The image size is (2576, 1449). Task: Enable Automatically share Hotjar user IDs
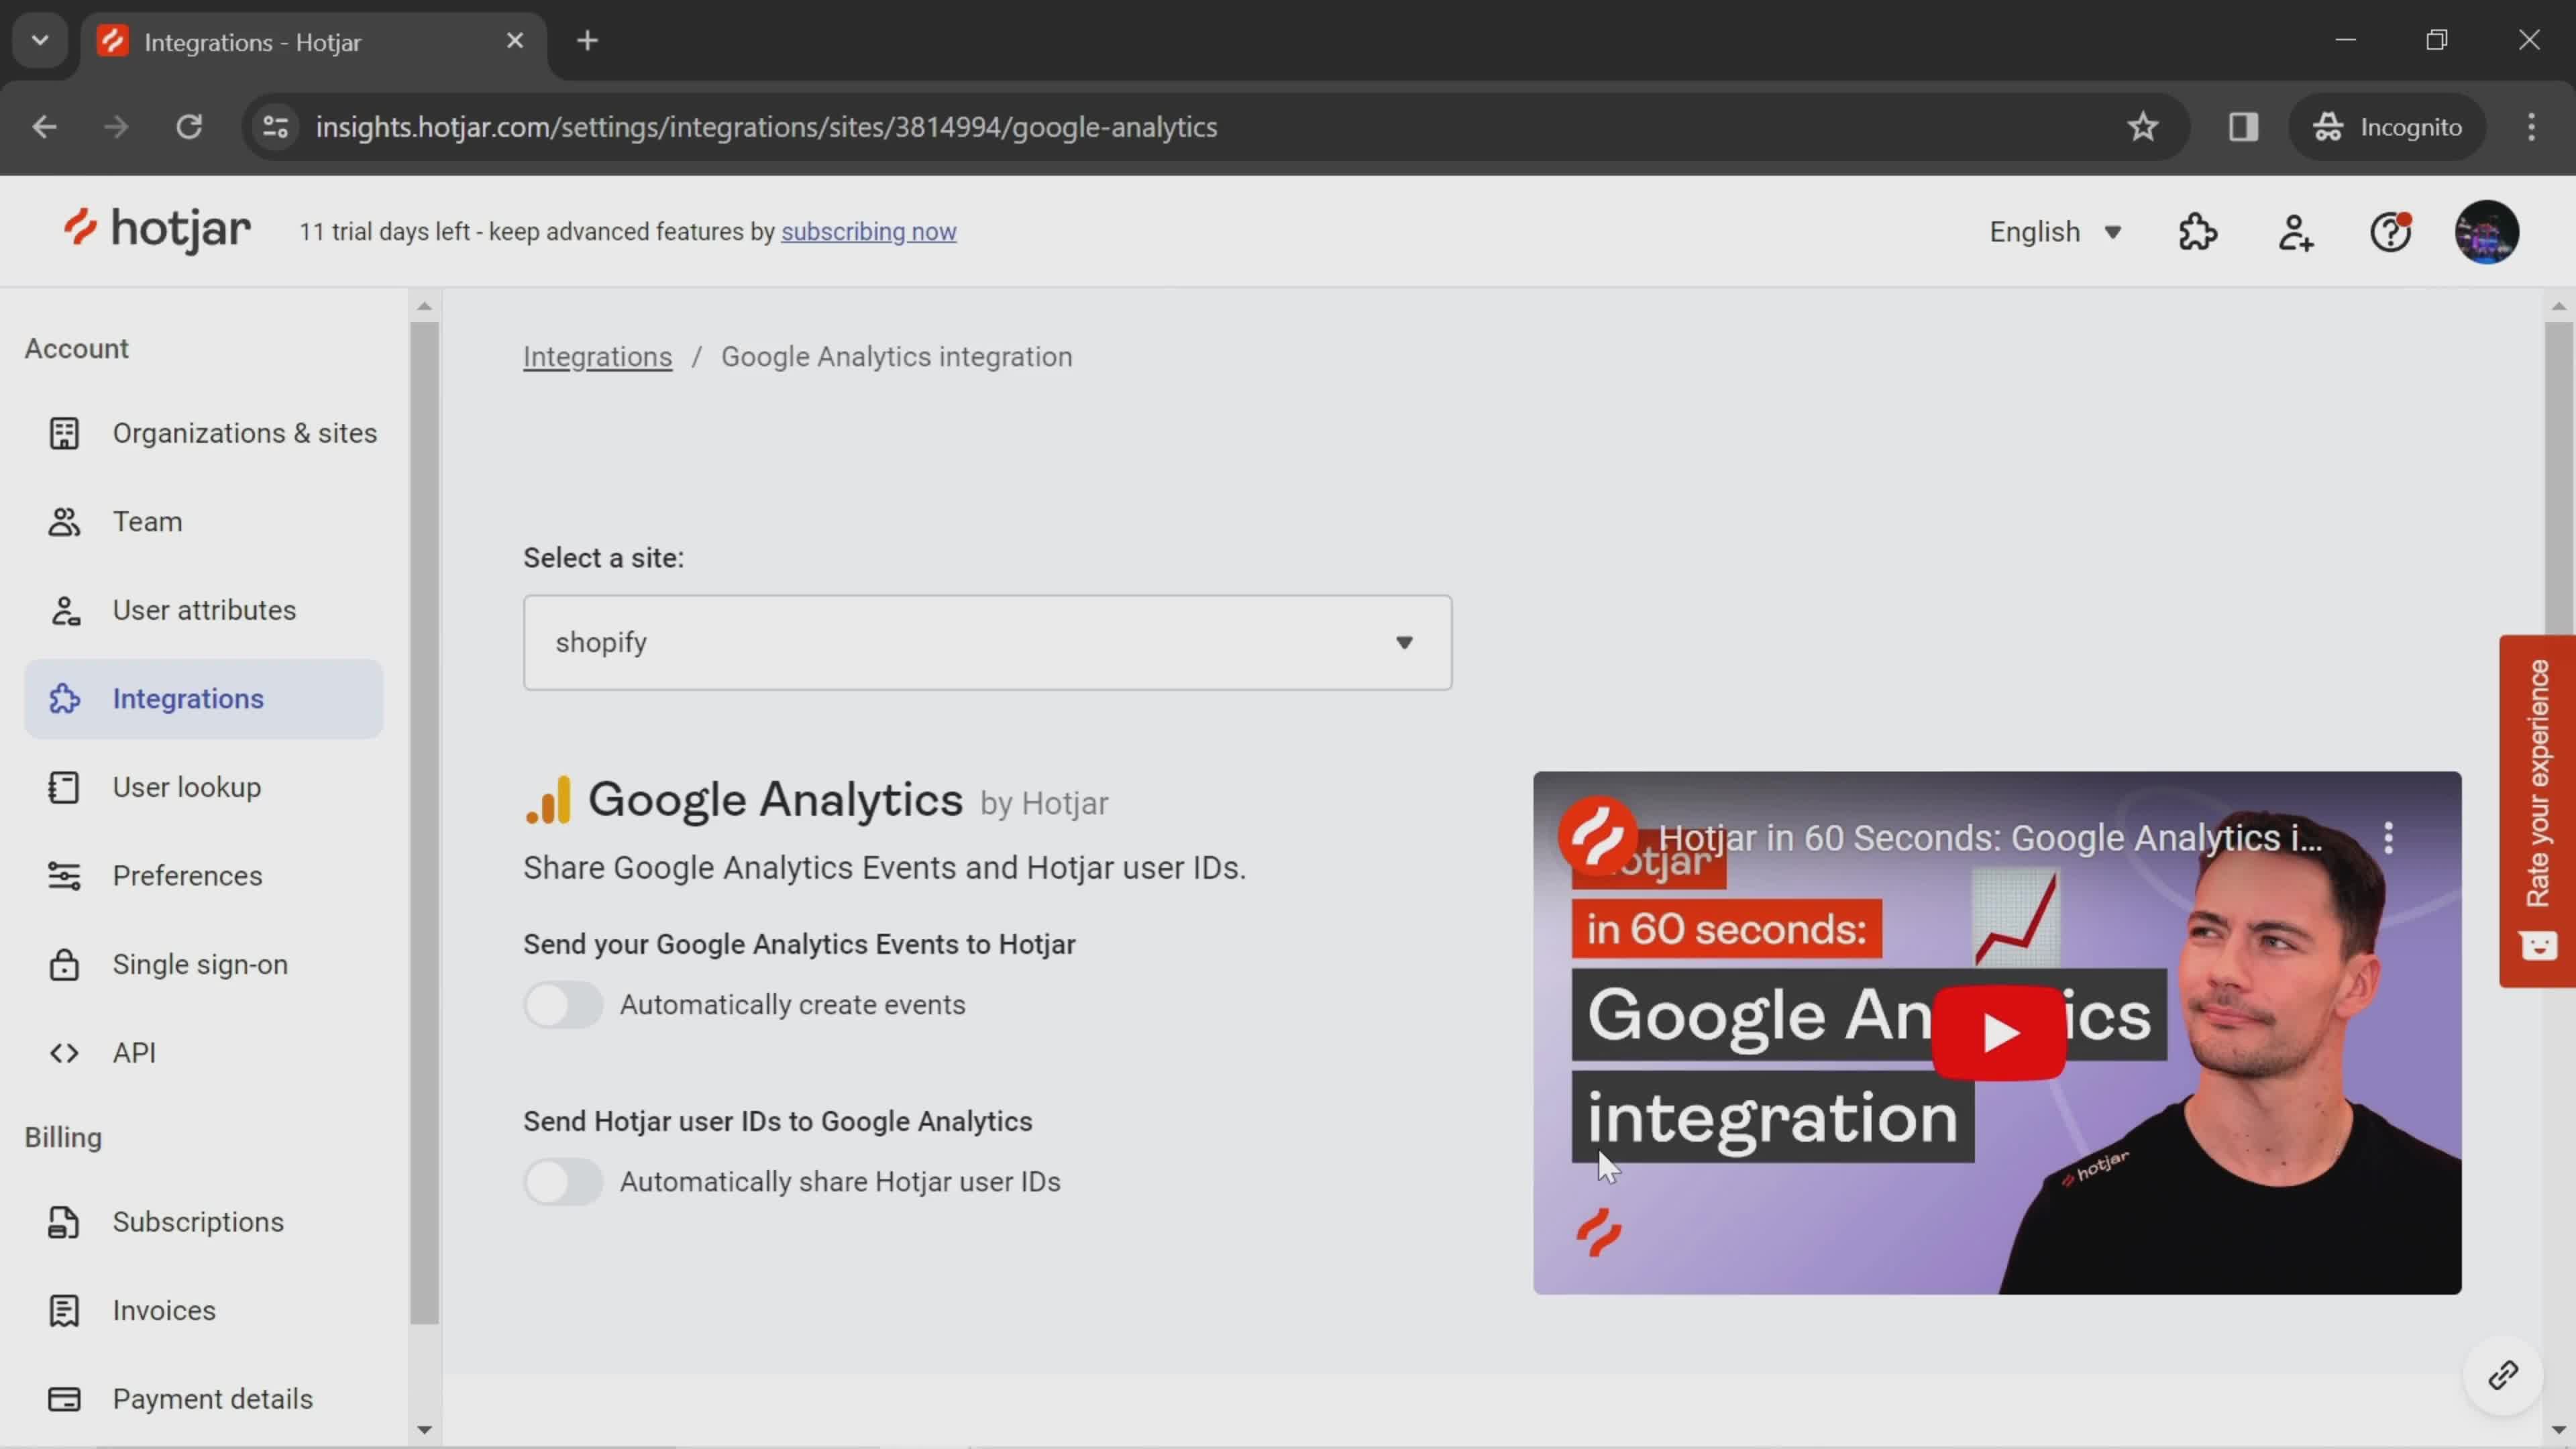tap(563, 1180)
